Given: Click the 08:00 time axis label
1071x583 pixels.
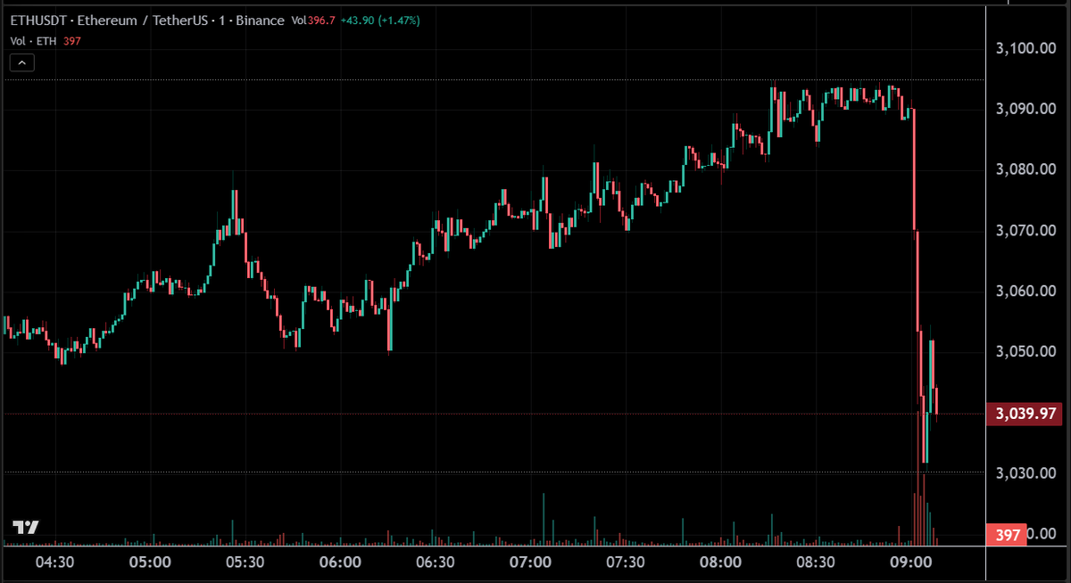Looking at the screenshot, I should click(721, 562).
